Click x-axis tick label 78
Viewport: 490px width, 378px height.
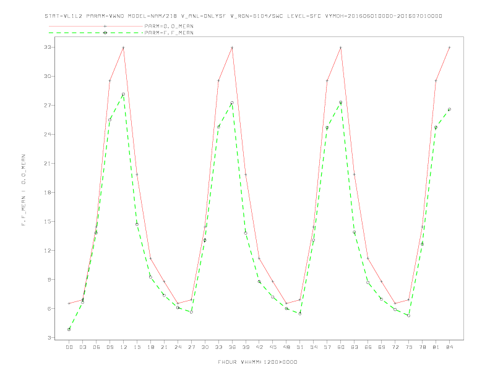click(422, 347)
